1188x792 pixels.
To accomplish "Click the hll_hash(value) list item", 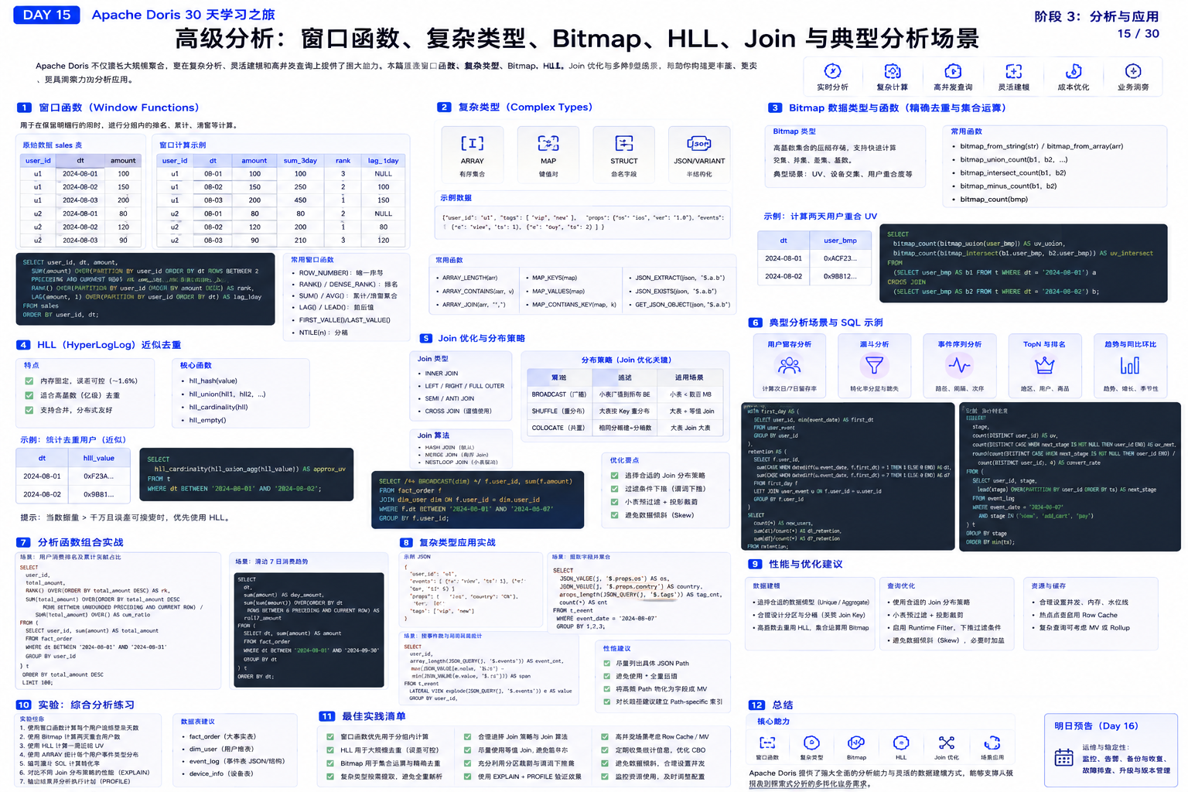I will coord(213,381).
